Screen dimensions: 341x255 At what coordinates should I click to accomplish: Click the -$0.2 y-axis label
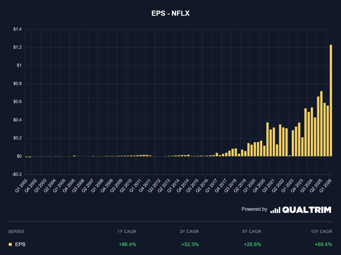click(16, 175)
